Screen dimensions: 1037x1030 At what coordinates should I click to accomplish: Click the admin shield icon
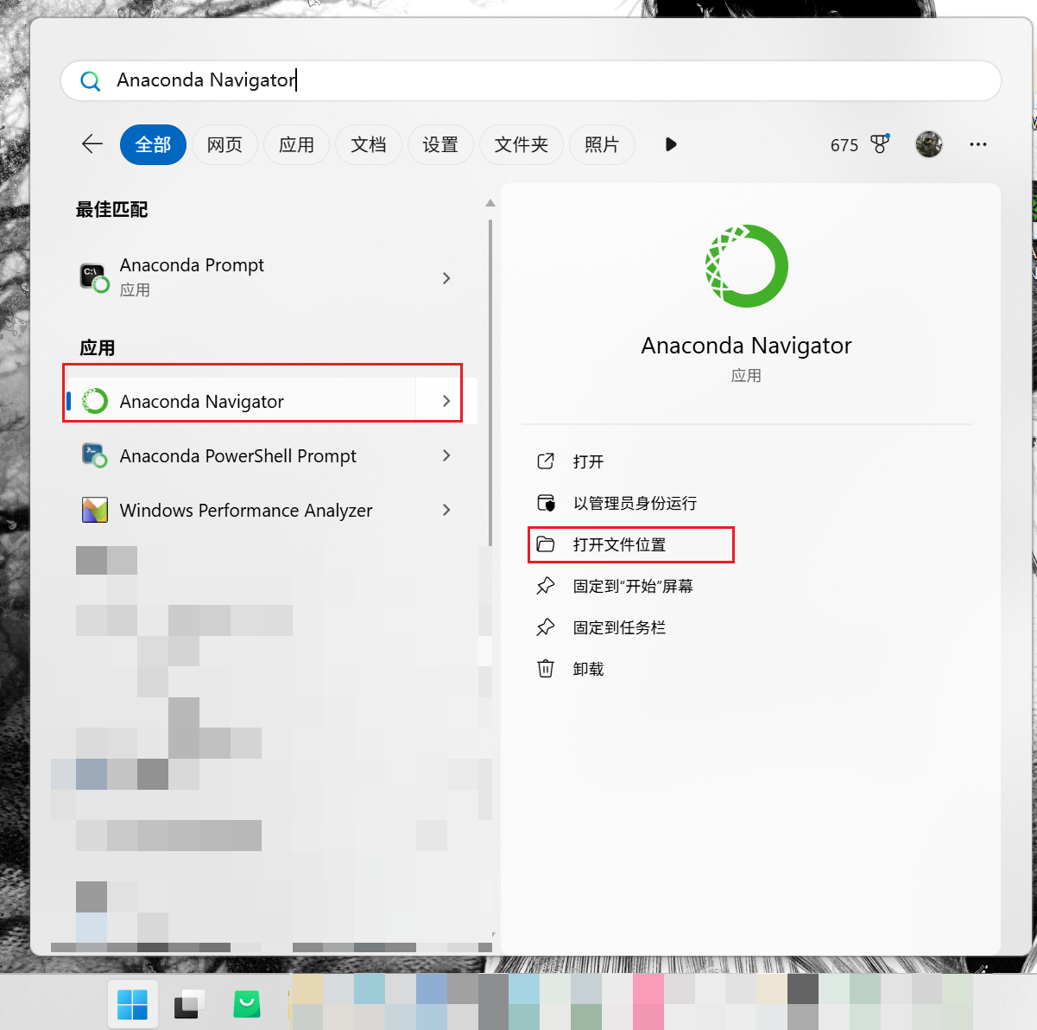546,503
